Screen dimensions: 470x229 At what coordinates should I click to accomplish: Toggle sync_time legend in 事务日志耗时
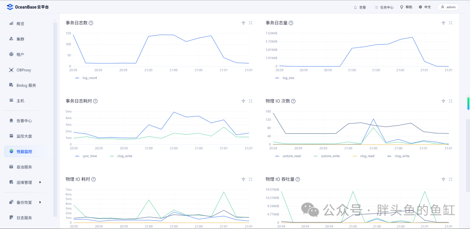(86, 156)
